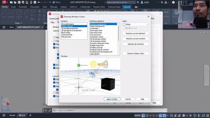
Task: Click the New drawing icon
Action: pos(11,2)
